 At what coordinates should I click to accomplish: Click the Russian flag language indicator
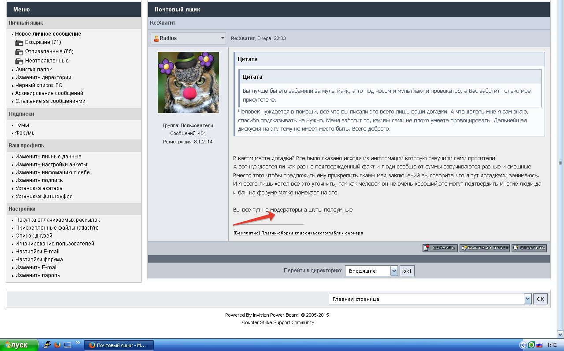[539, 345]
